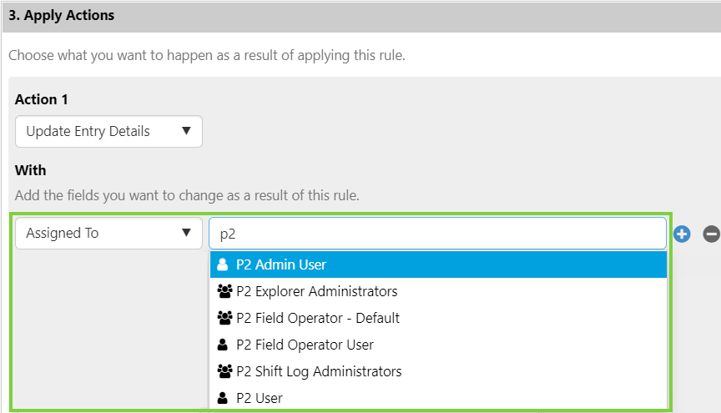Click the person icon beside P2 Admin User
The height and width of the screenshot is (413, 721).
pos(223,264)
